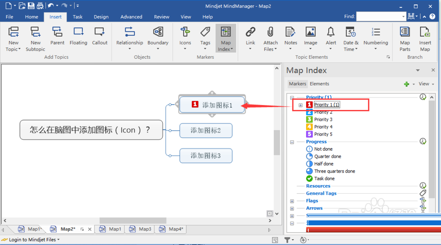Add a Callout topic
This screenshot has height=245, width=441.
point(100,36)
